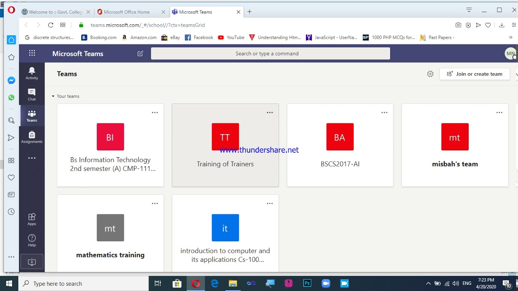Open Opera speed dial home icon
The width and height of the screenshot is (518, 291).
click(x=11, y=40)
